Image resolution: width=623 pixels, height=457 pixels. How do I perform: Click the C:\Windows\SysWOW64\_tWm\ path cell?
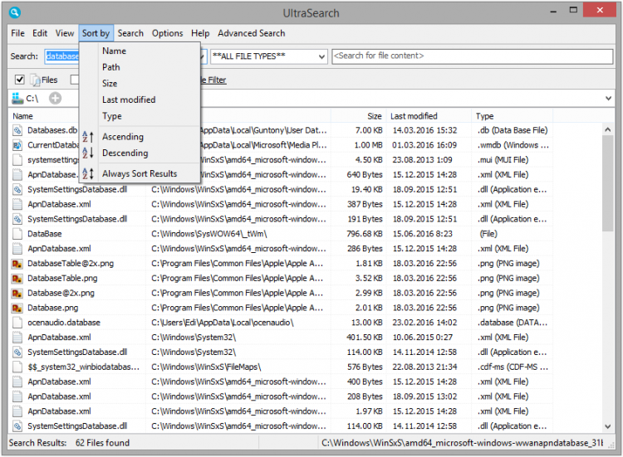point(209,234)
